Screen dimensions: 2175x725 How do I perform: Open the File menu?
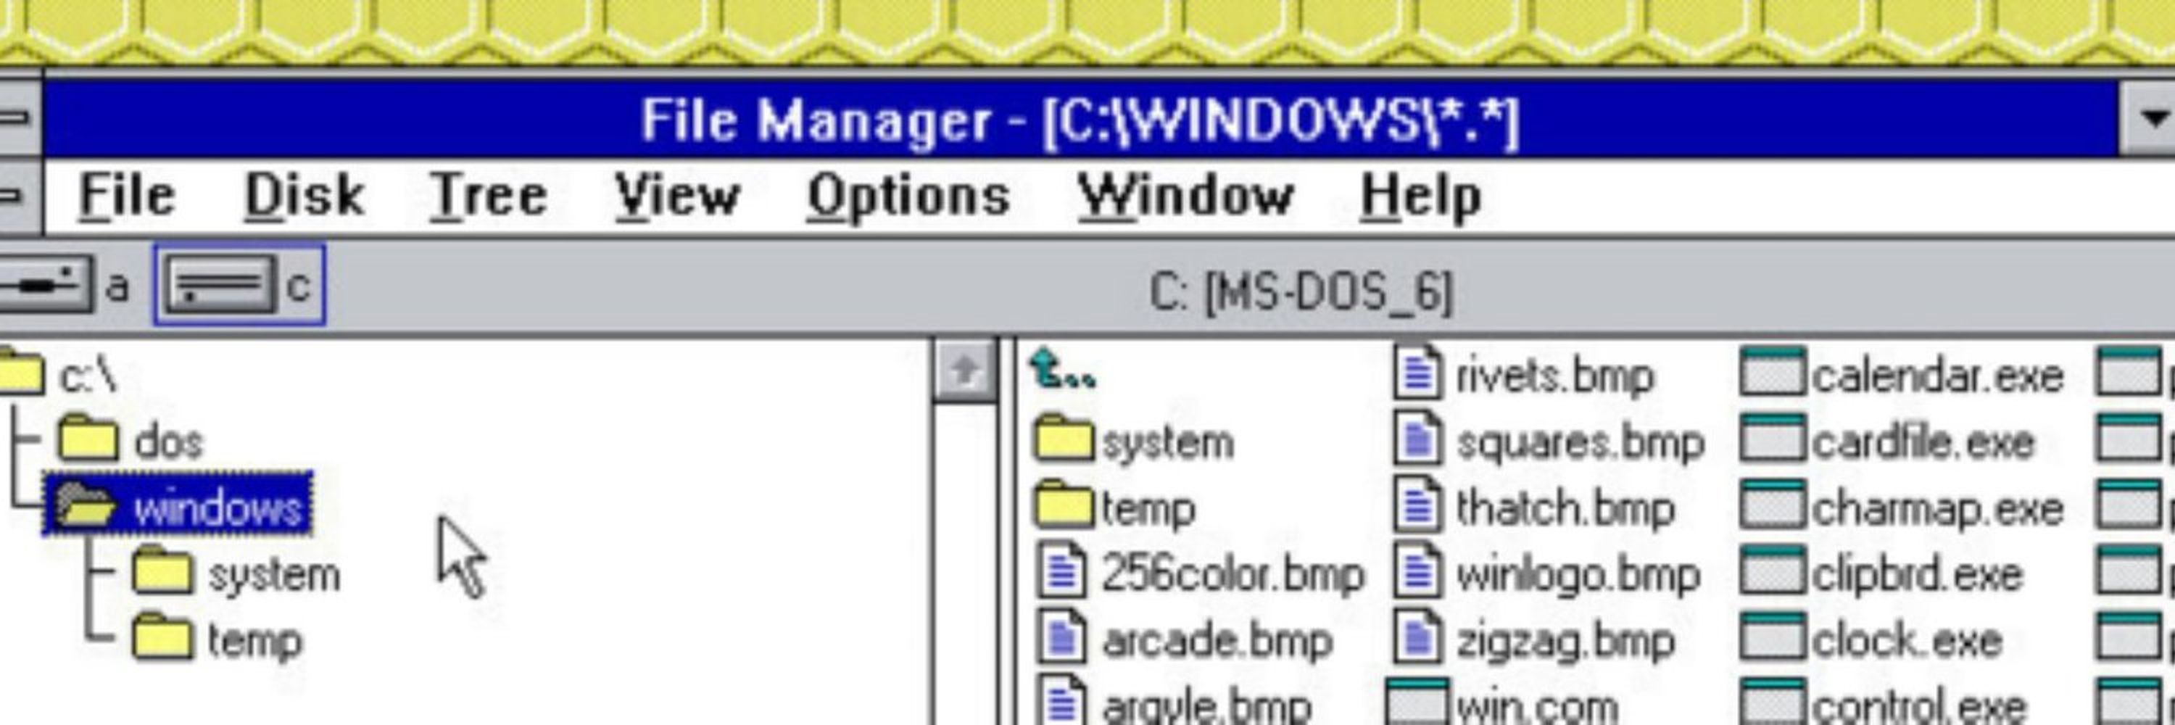tap(127, 196)
